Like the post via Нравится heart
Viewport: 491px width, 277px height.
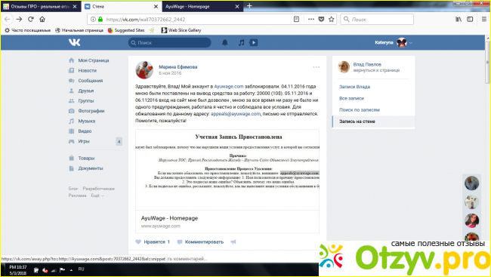(x=153, y=242)
